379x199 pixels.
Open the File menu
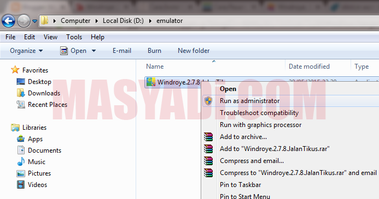10,37
